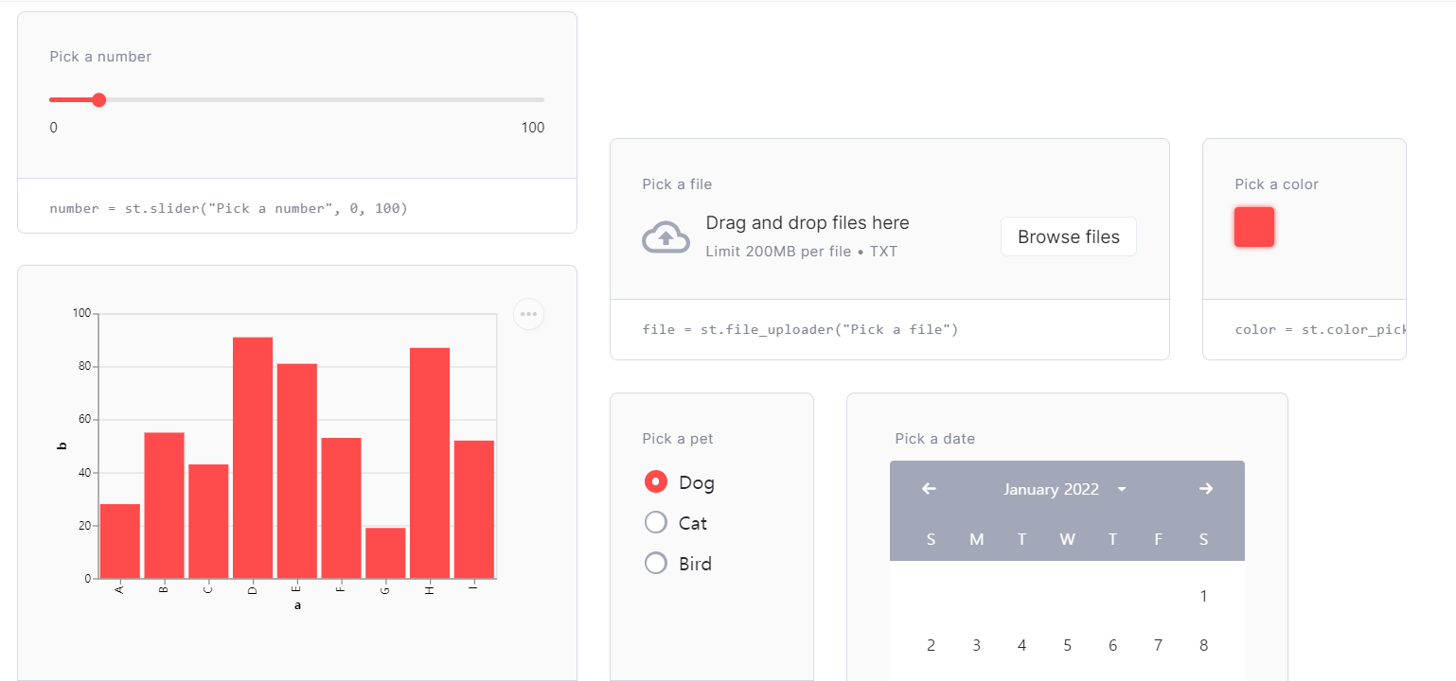Screen dimensions: 1456x681
Task: Open the red color picker swatch
Action: [1253, 227]
